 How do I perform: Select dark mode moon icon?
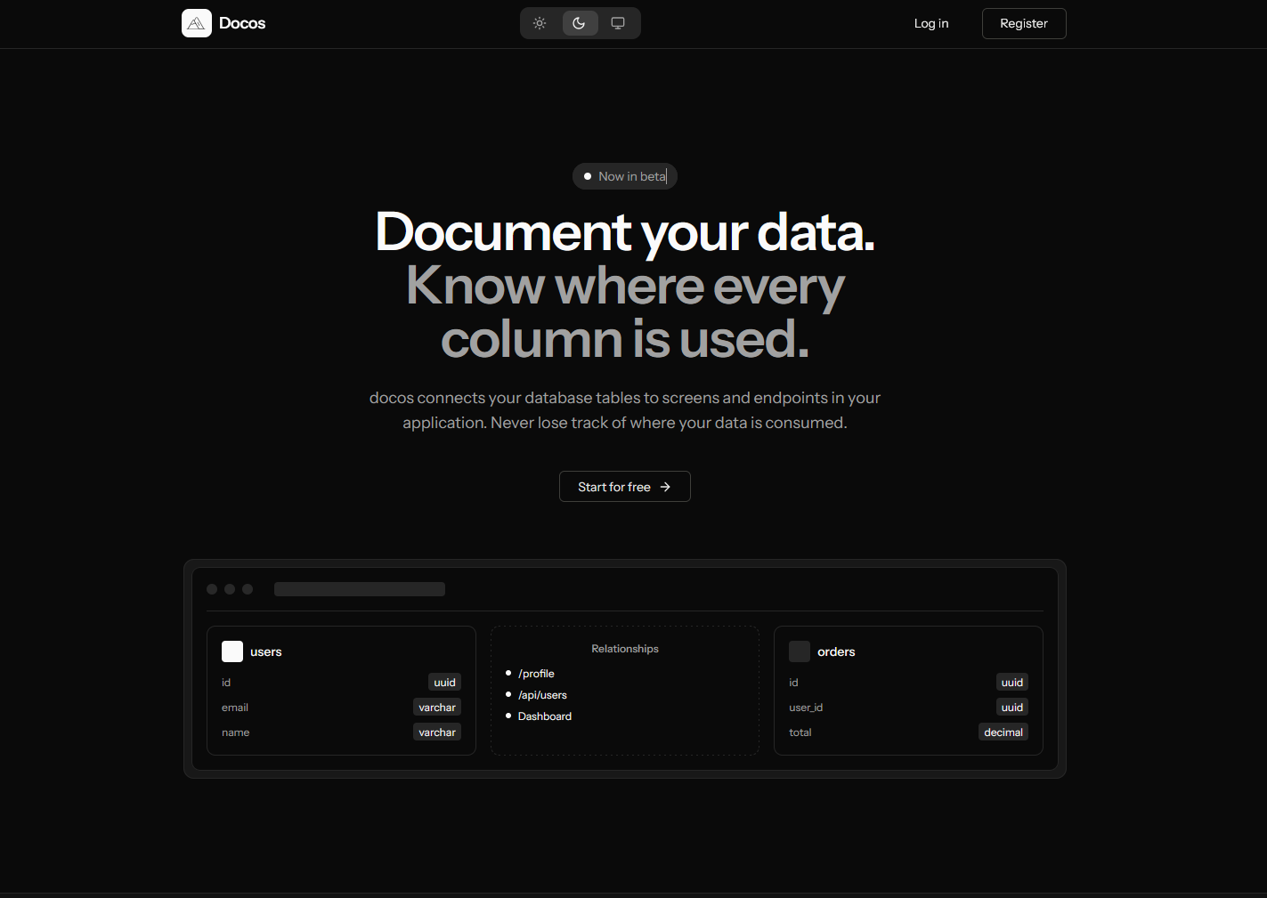tap(580, 23)
